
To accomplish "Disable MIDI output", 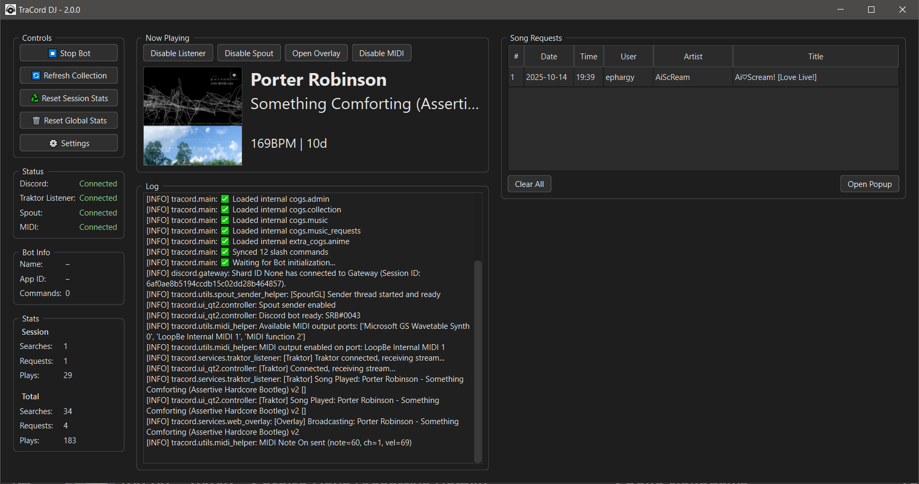I will 381,53.
